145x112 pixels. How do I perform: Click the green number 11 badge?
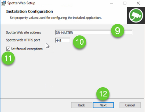coord(8,58)
